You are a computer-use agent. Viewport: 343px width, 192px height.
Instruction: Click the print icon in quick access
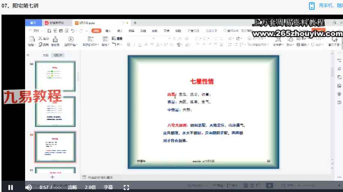click(x=61, y=31)
